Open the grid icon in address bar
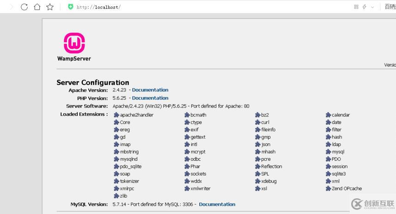 (356, 7)
